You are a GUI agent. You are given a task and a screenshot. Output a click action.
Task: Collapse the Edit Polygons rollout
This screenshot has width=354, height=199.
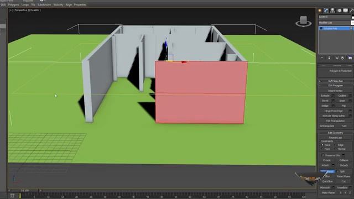click(335, 86)
